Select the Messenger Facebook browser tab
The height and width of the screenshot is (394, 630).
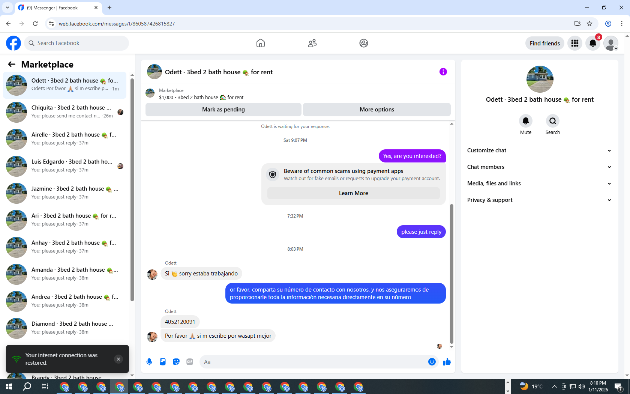coord(58,8)
